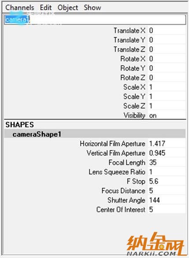The height and width of the screenshot is (258, 189).
Task: Select the cameraShape1 shape node header
Action: pyautogui.click(x=95, y=134)
